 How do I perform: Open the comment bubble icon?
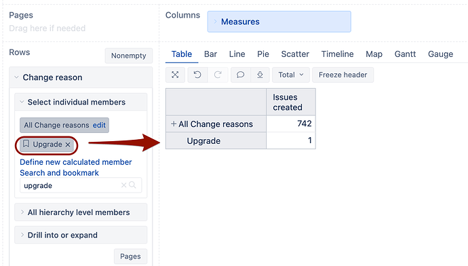tap(240, 75)
